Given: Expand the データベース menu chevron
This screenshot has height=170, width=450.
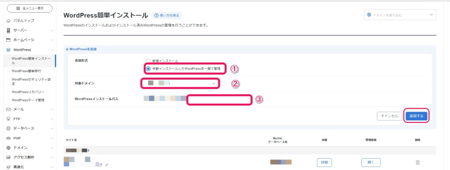Looking at the screenshot, I should tap(52, 128).
